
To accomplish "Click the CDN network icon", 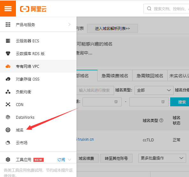I will pos(8,104).
